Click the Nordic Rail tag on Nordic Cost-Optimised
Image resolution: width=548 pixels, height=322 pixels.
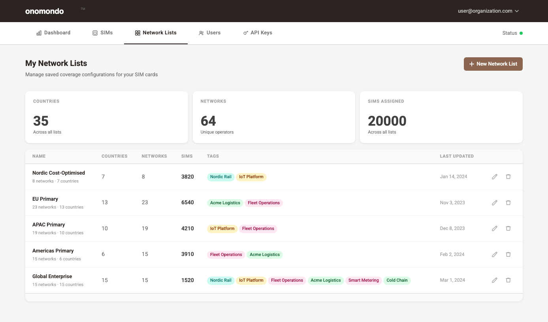click(x=221, y=177)
